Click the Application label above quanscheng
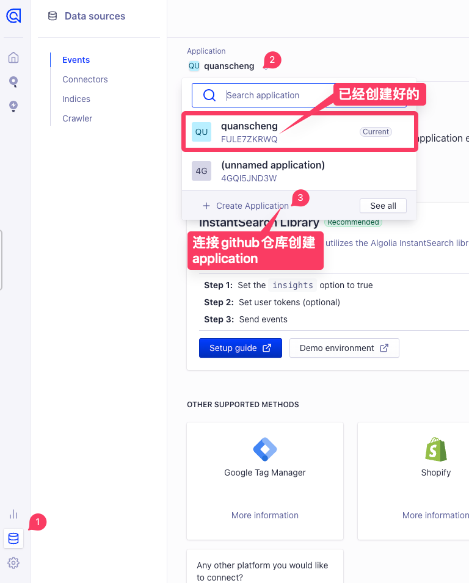 coord(206,51)
